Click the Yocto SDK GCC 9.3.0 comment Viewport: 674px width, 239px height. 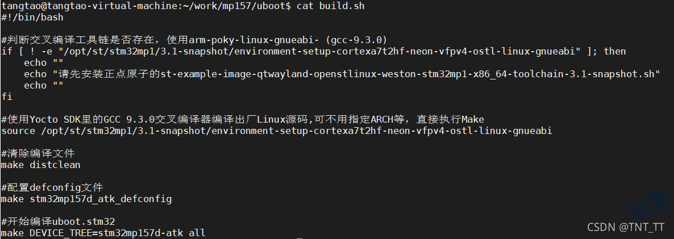point(243,119)
